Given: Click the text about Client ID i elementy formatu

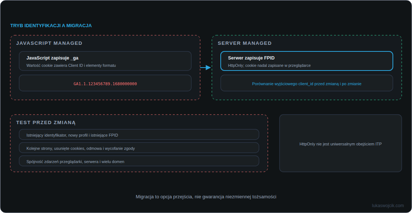Looking at the screenshot, I should point(71,66).
